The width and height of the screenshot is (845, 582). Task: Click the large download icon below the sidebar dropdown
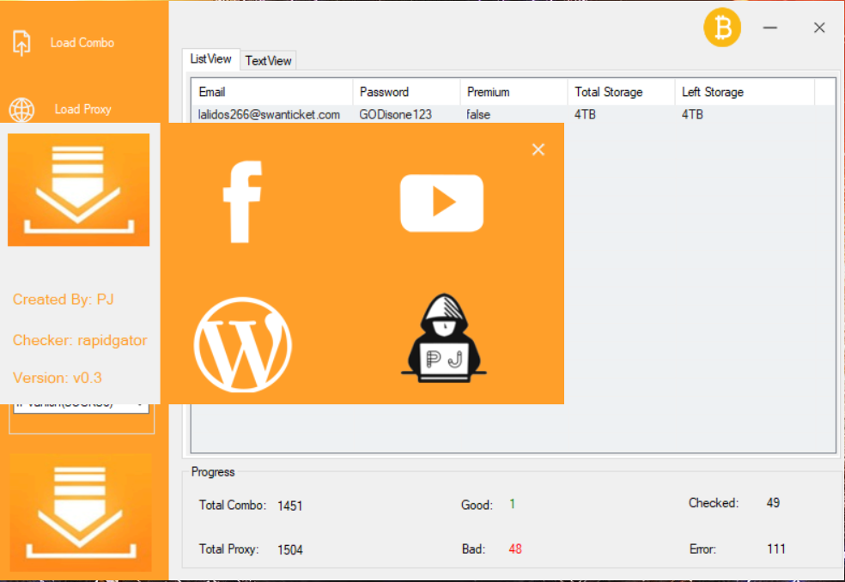tap(81, 512)
